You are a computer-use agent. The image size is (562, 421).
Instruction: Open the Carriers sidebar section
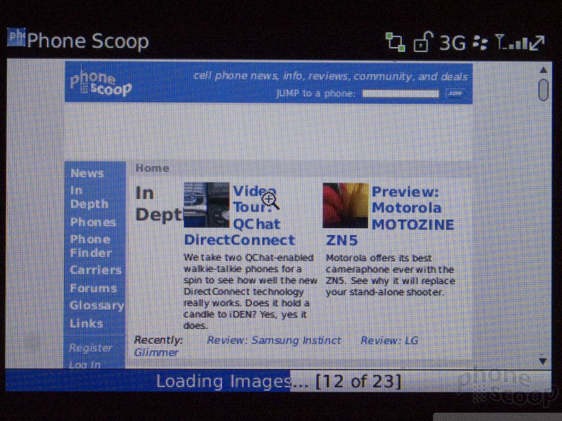[x=96, y=270]
